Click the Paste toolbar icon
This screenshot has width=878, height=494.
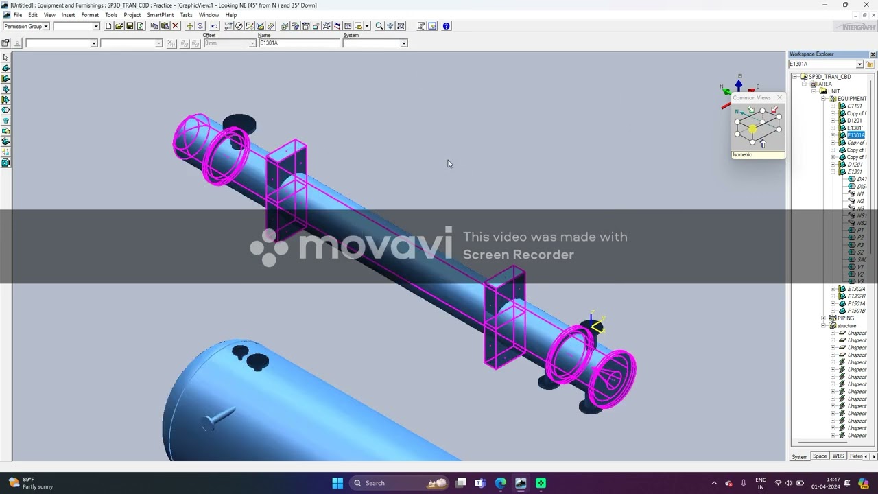(x=165, y=26)
